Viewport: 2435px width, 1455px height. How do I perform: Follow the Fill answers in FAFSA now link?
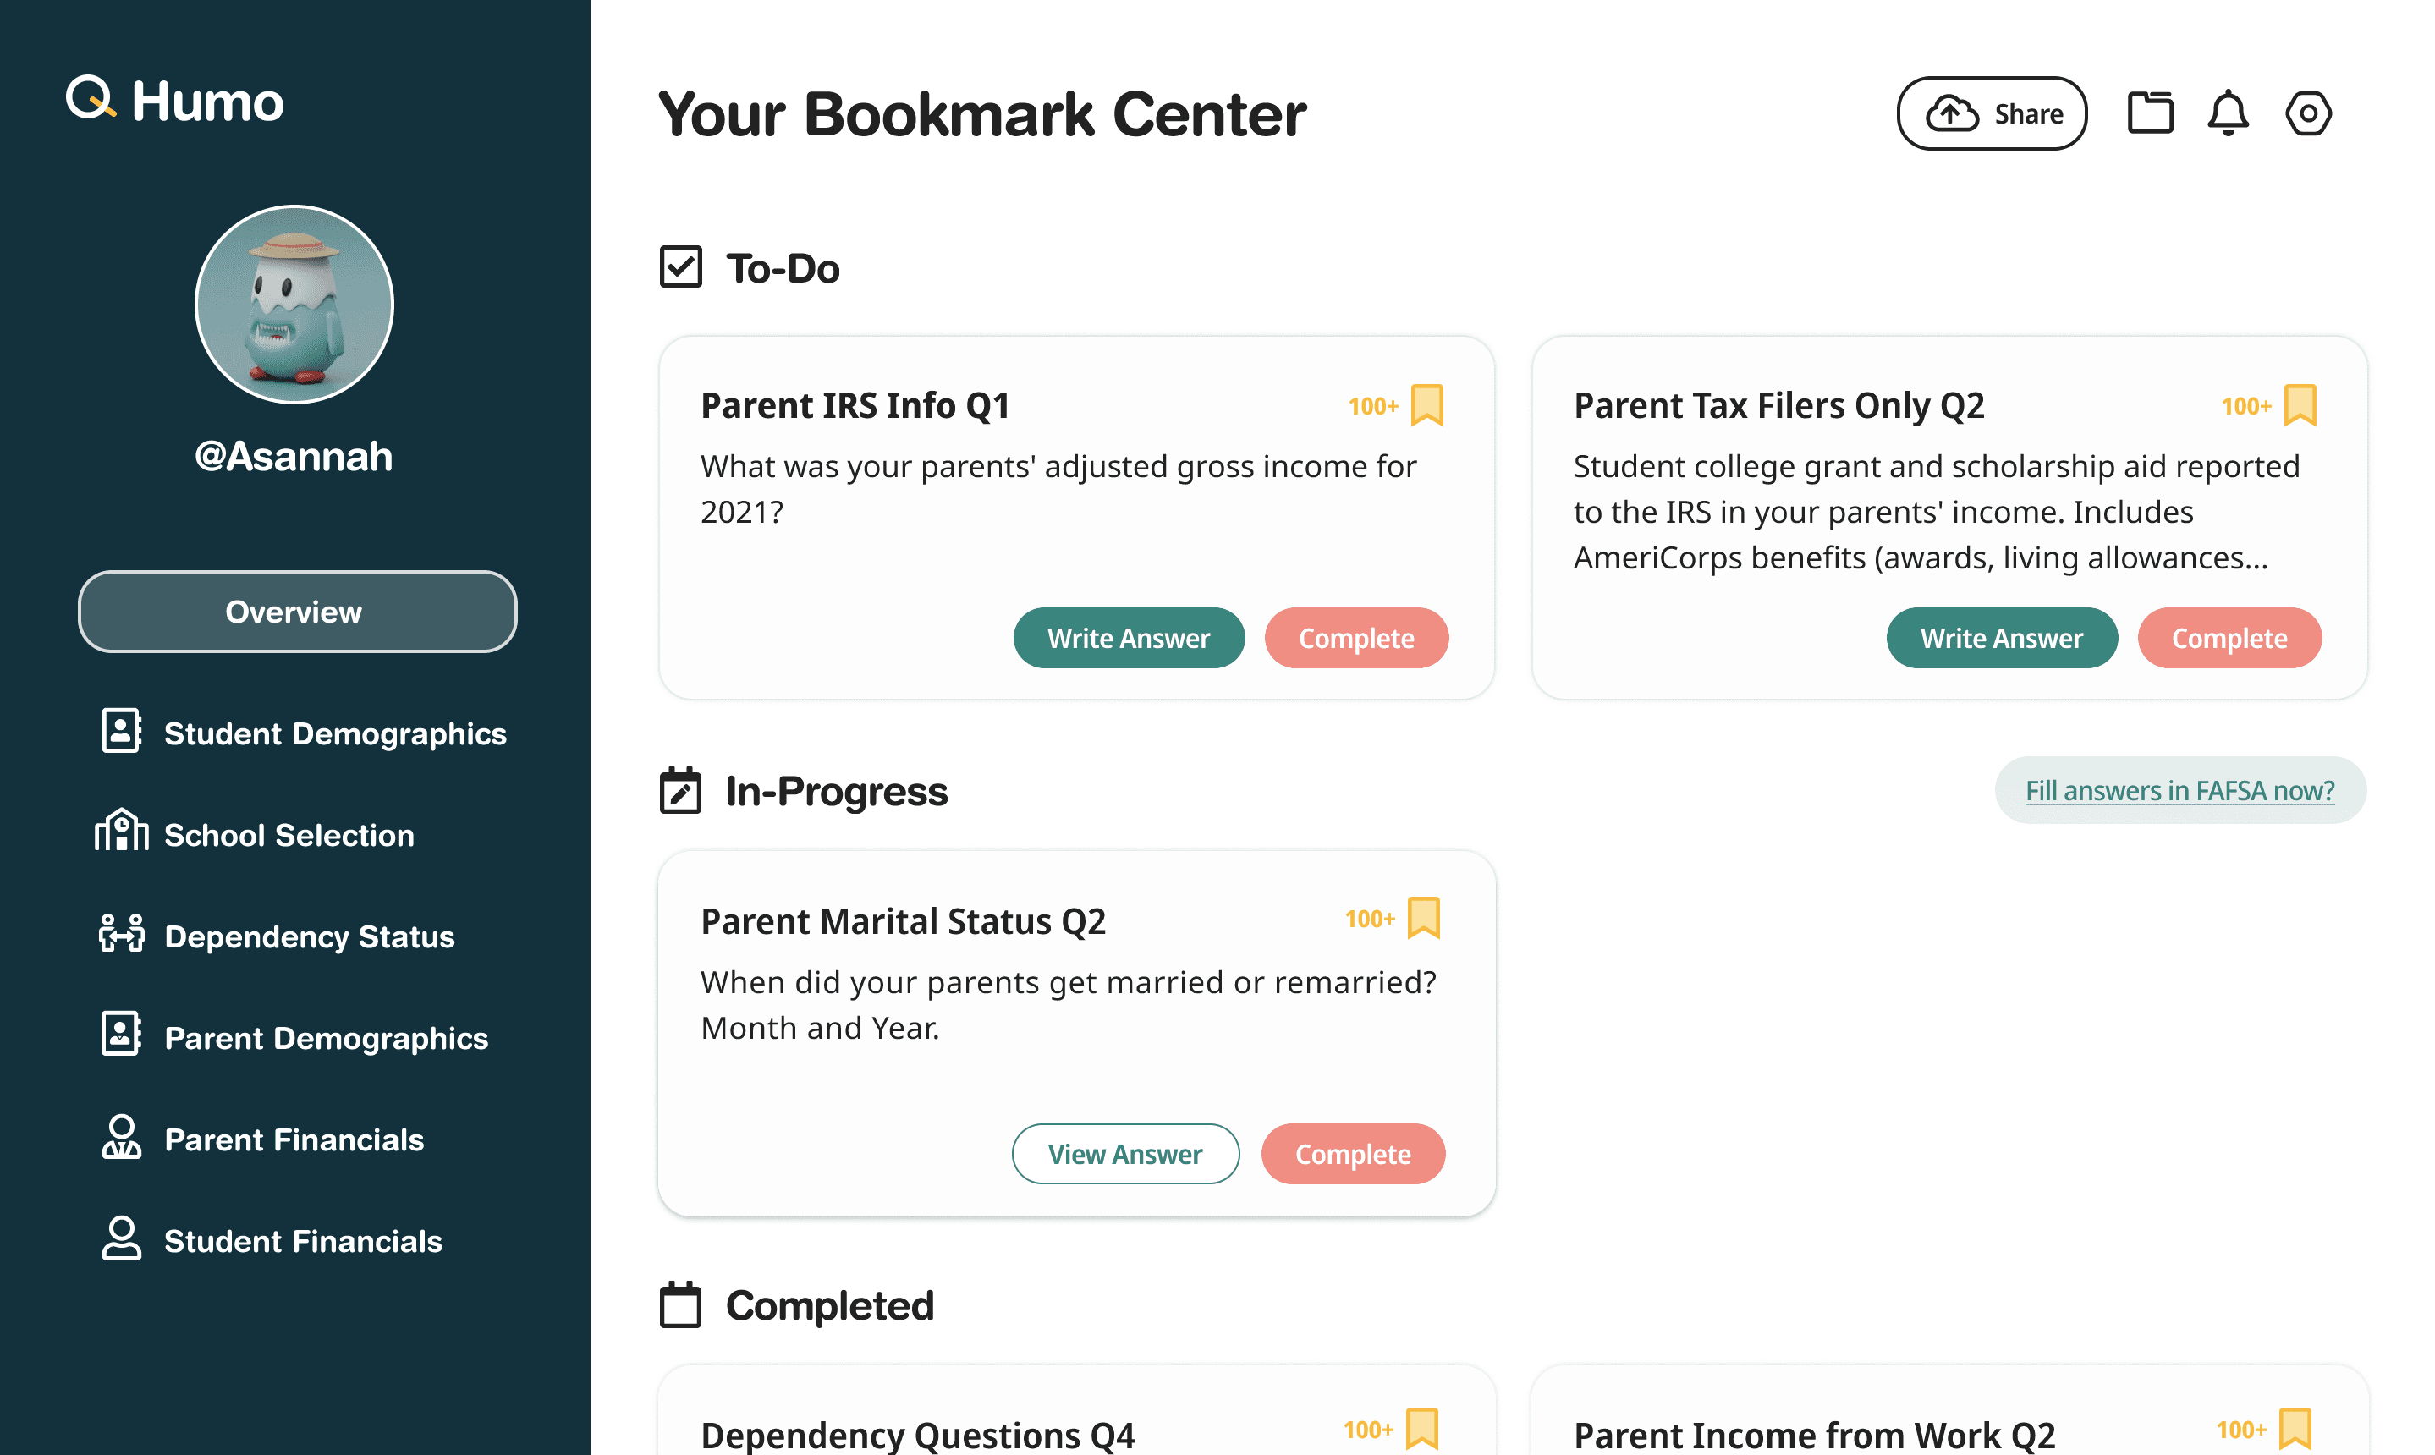pyautogui.click(x=2179, y=790)
